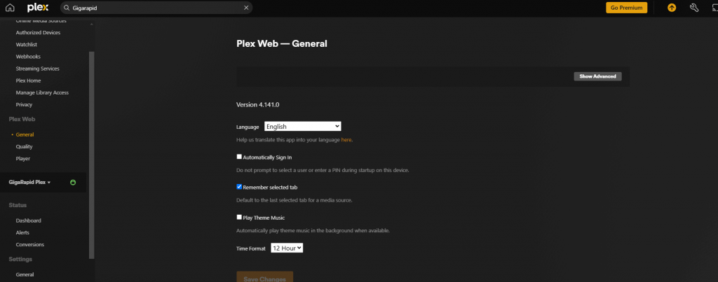
Task: Click the sidebar scrollbar
Action: pos(92,155)
